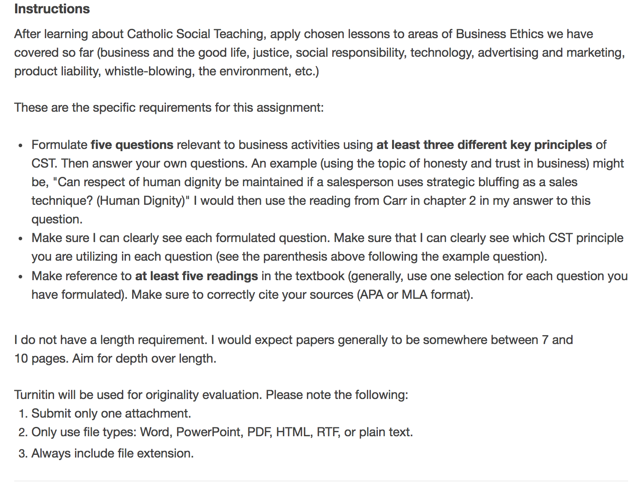Click the 'Always include file extension.' list item

point(112,454)
